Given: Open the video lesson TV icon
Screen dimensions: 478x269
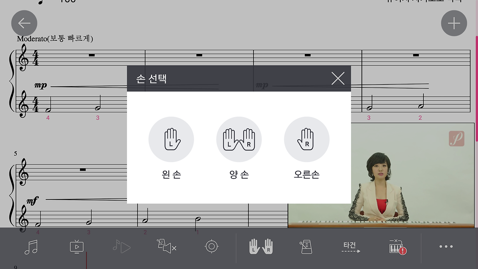Looking at the screenshot, I should pos(77,247).
